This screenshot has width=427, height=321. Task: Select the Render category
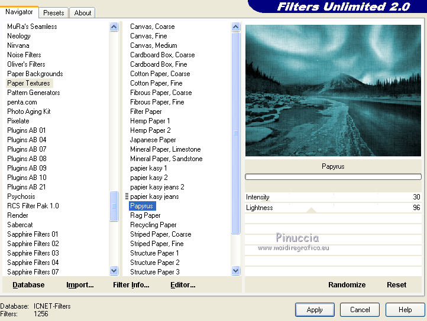[x=18, y=215]
